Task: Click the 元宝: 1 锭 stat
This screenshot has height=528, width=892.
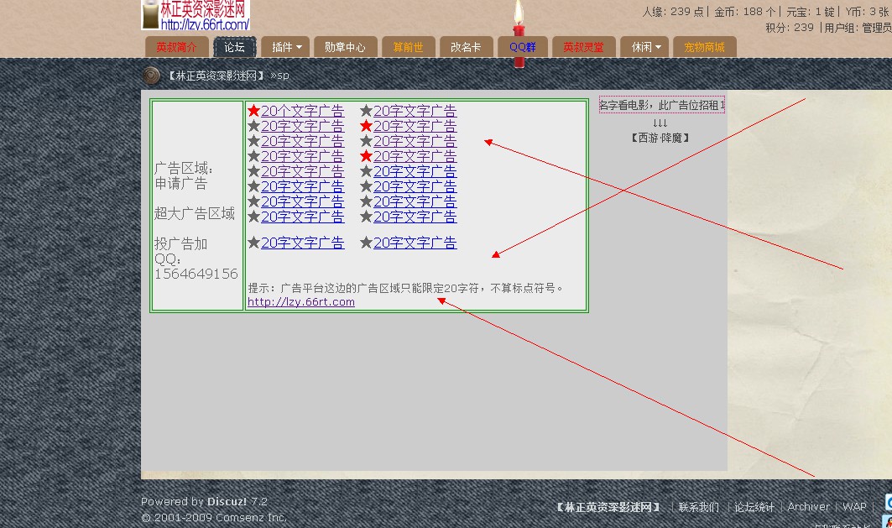Action: 811,12
